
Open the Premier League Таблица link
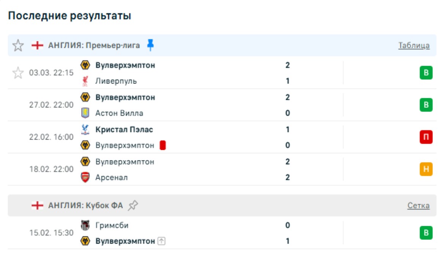coord(414,46)
